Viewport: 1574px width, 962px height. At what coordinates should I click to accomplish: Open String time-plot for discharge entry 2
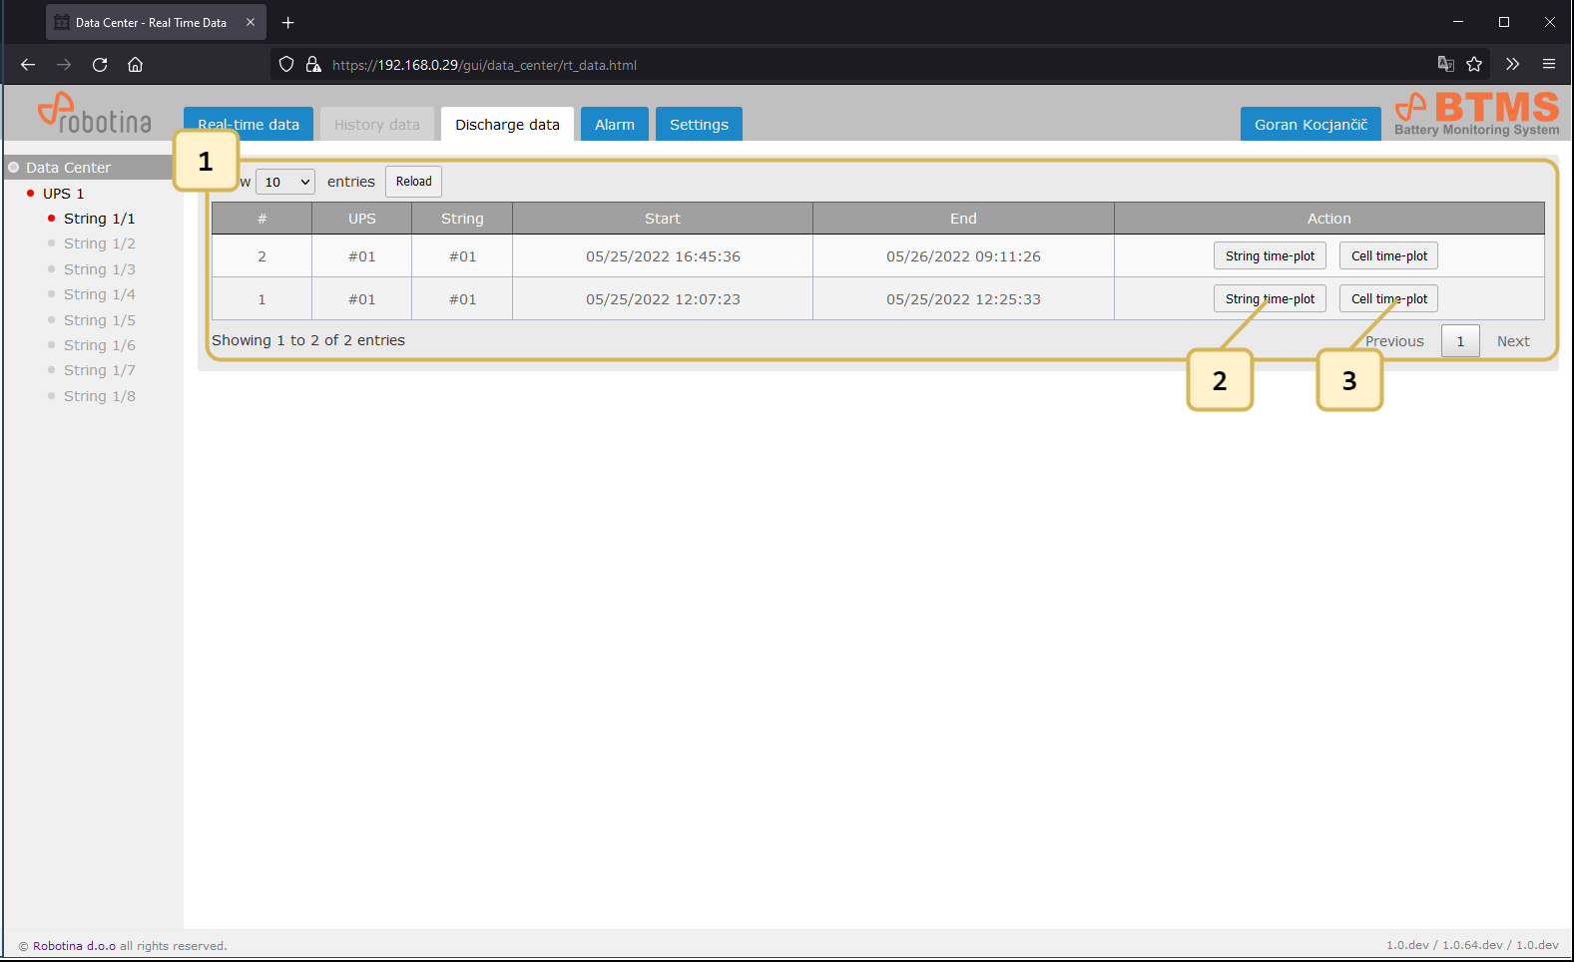click(1270, 256)
